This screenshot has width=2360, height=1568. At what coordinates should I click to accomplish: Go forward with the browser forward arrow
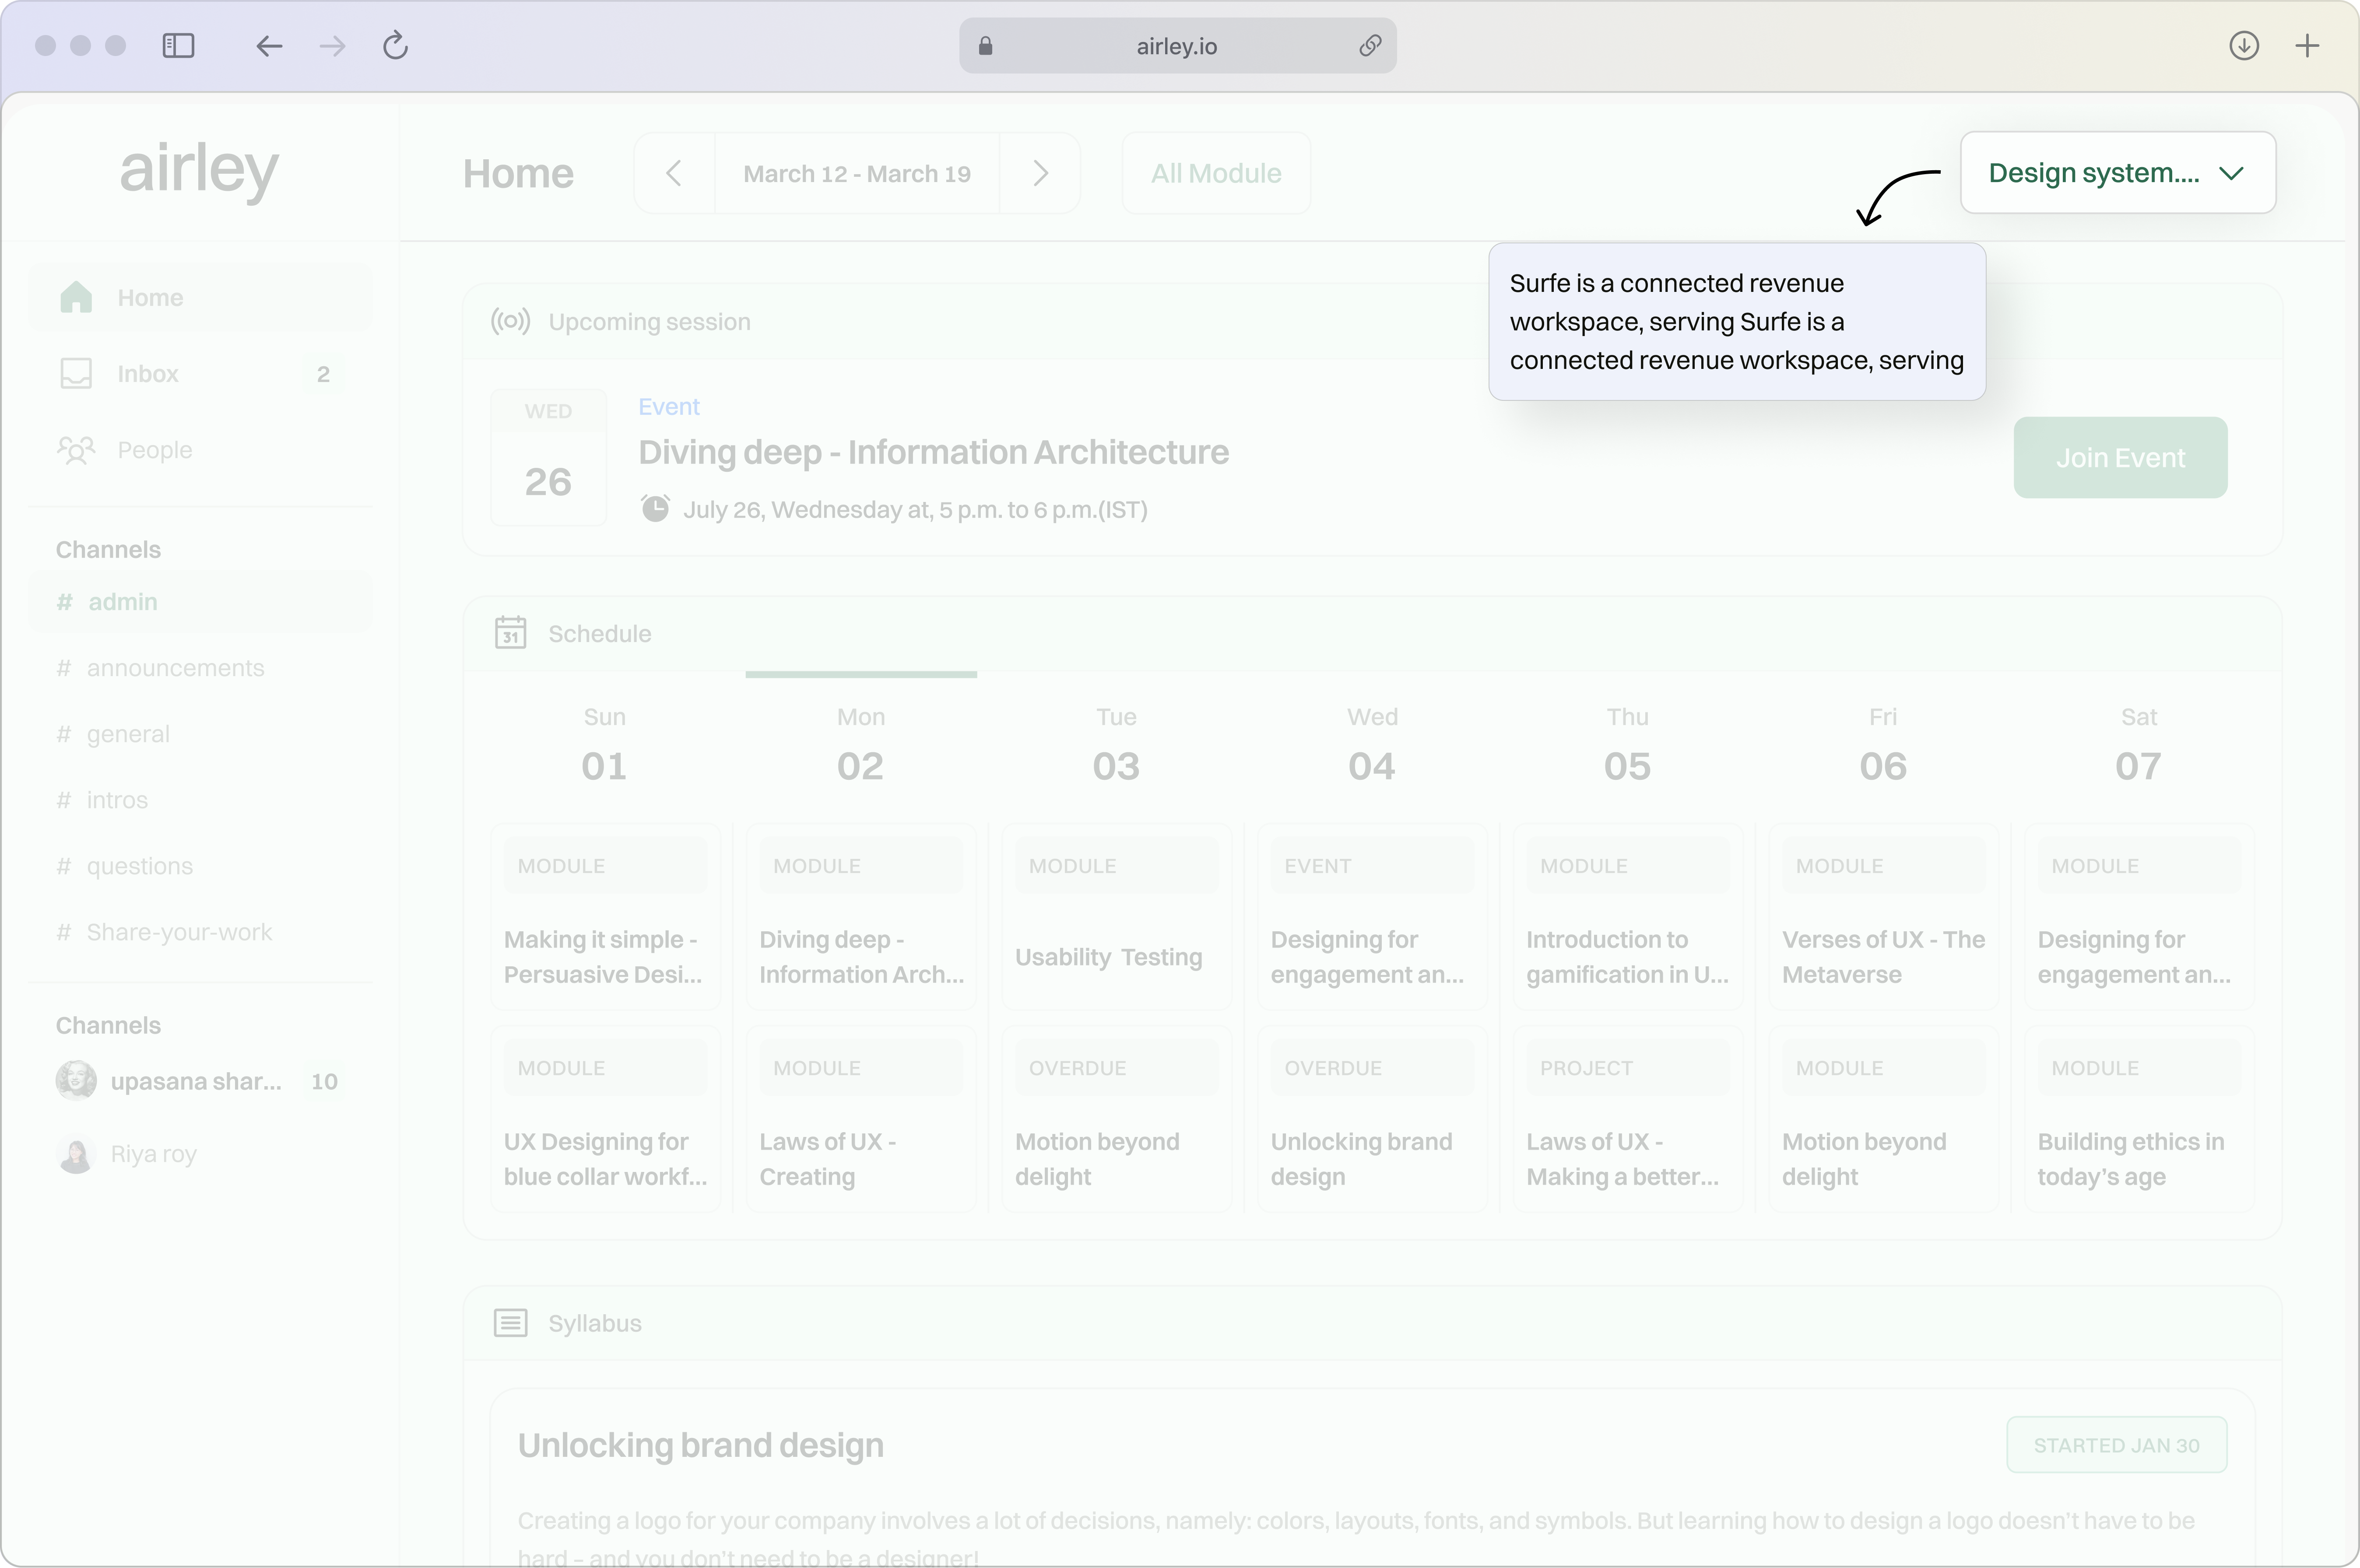tap(332, 46)
